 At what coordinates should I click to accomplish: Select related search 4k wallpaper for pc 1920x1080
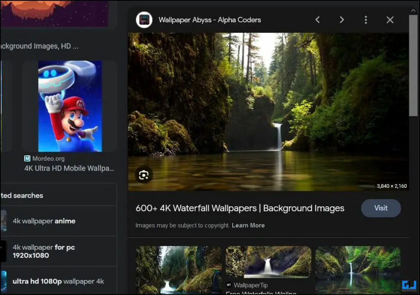58,251
